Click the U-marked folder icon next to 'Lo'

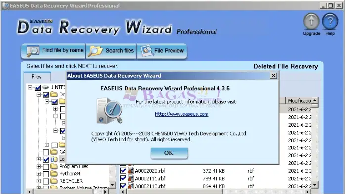(x=54, y=159)
